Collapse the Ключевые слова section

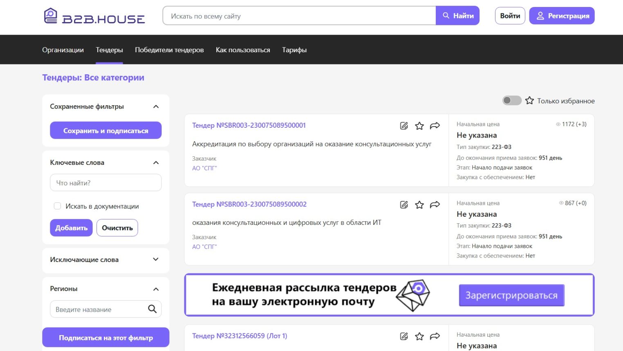(156, 162)
